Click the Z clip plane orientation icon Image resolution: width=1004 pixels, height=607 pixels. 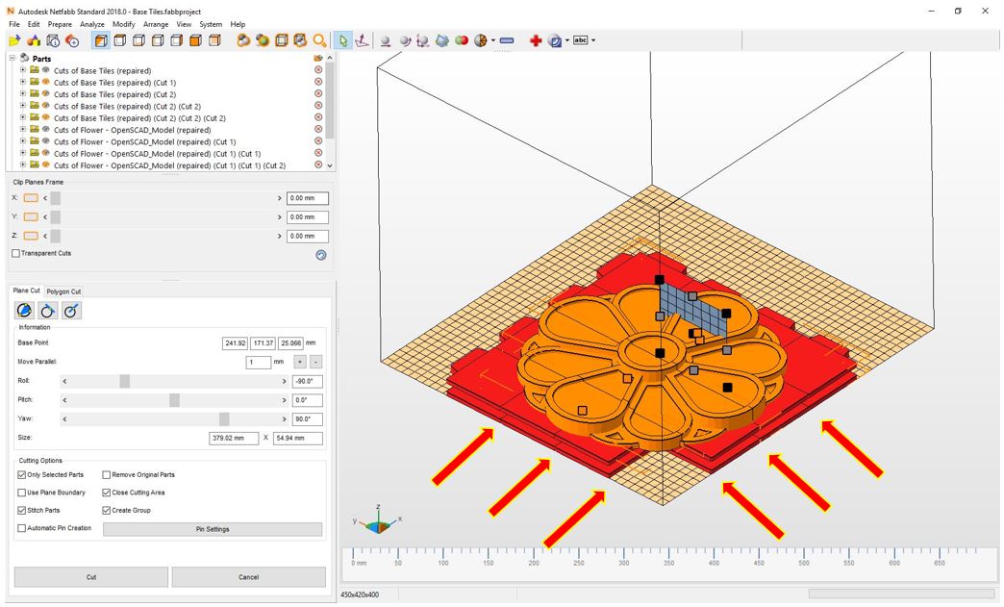pos(31,236)
